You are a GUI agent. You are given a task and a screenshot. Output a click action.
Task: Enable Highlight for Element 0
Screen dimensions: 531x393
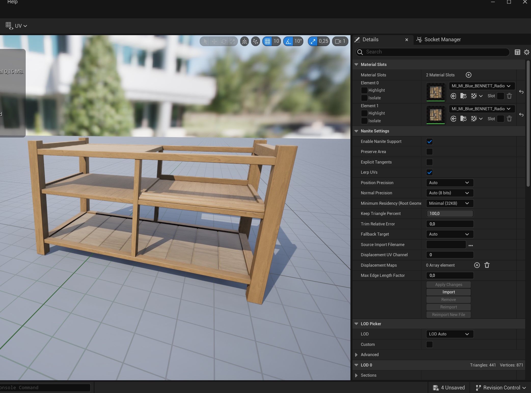point(364,90)
